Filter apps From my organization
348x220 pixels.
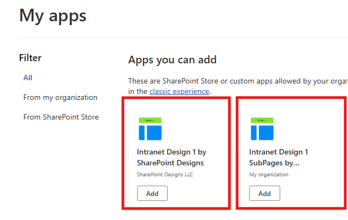point(60,97)
